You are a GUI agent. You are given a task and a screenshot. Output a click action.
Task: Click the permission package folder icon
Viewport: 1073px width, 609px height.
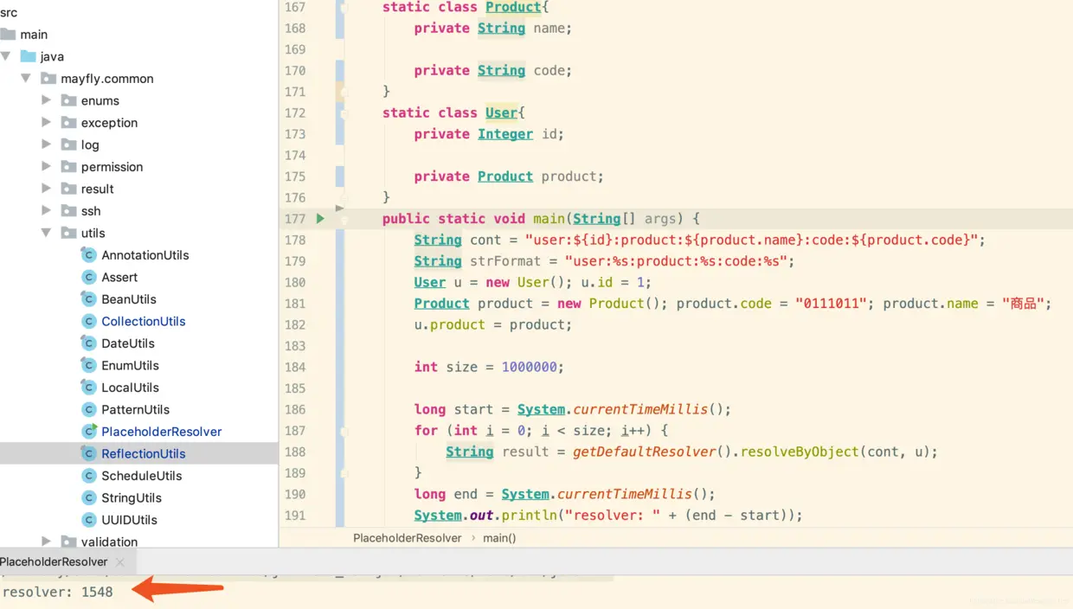68,167
